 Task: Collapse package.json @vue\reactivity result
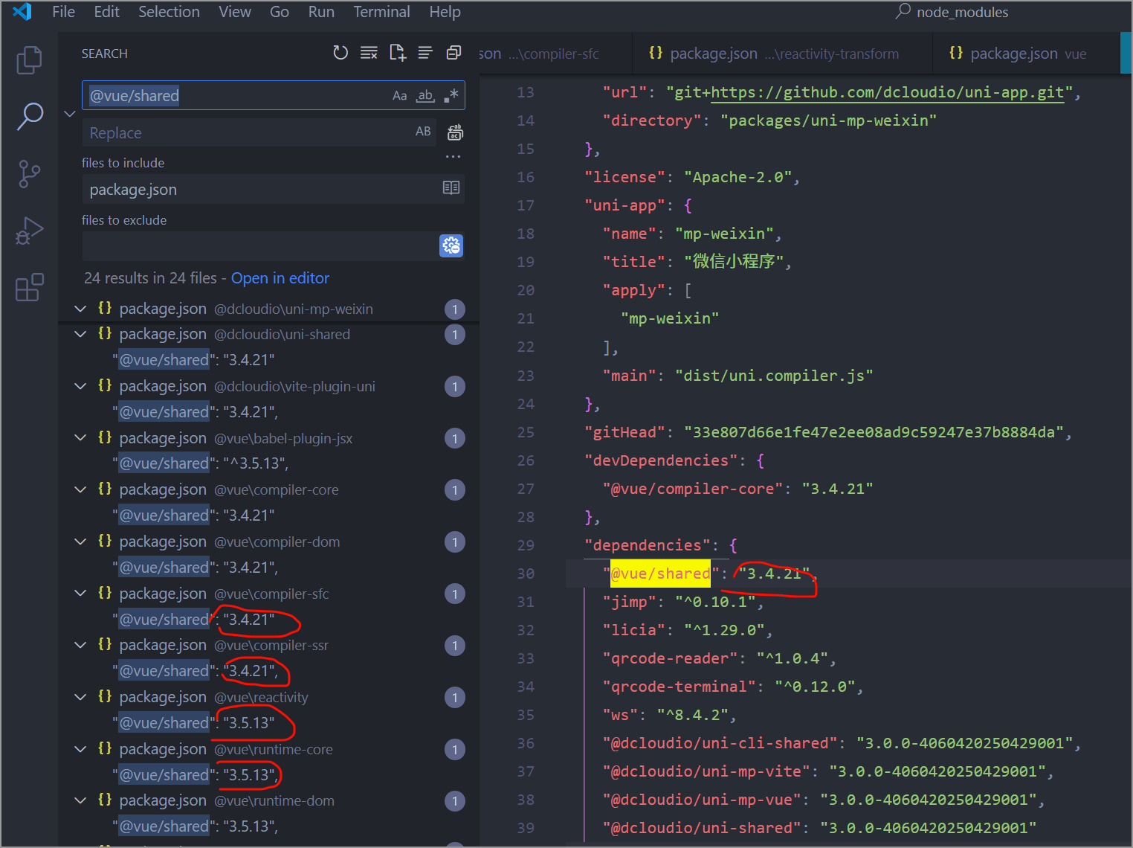80,697
